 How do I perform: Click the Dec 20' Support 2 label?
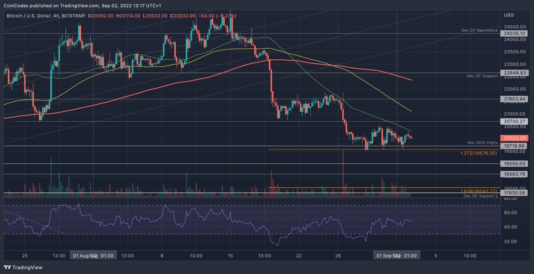pyautogui.click(x=481, y=196)
